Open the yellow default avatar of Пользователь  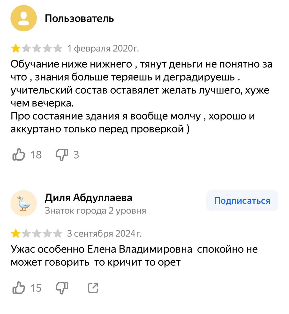point(24,18)
